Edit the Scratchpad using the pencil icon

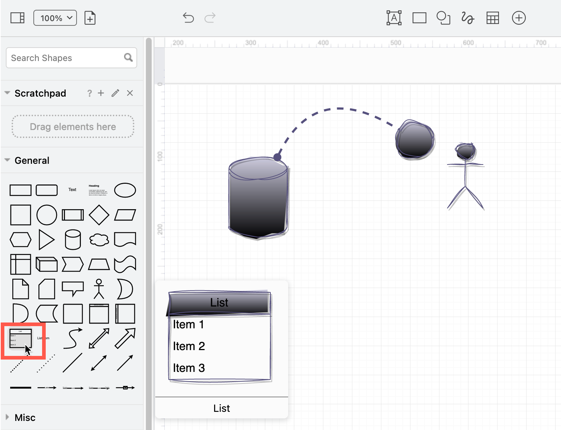[x=115, y=93]
